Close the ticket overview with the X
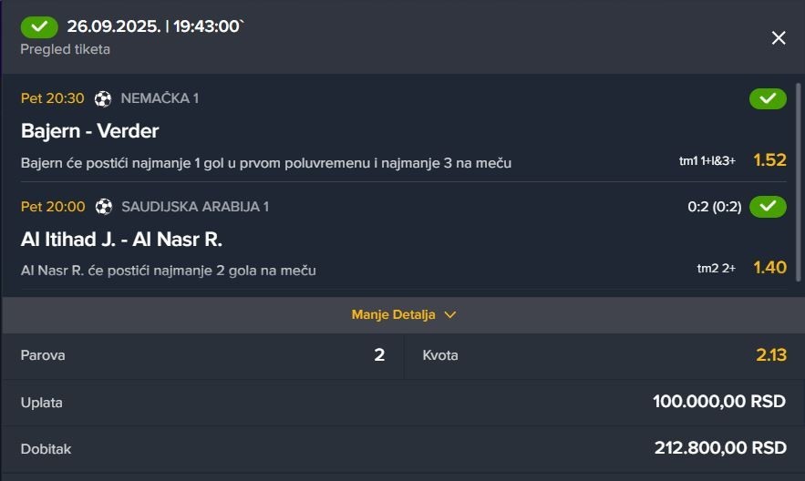Image resolution: width=805 pixels, height=481 pixels. 779,37
